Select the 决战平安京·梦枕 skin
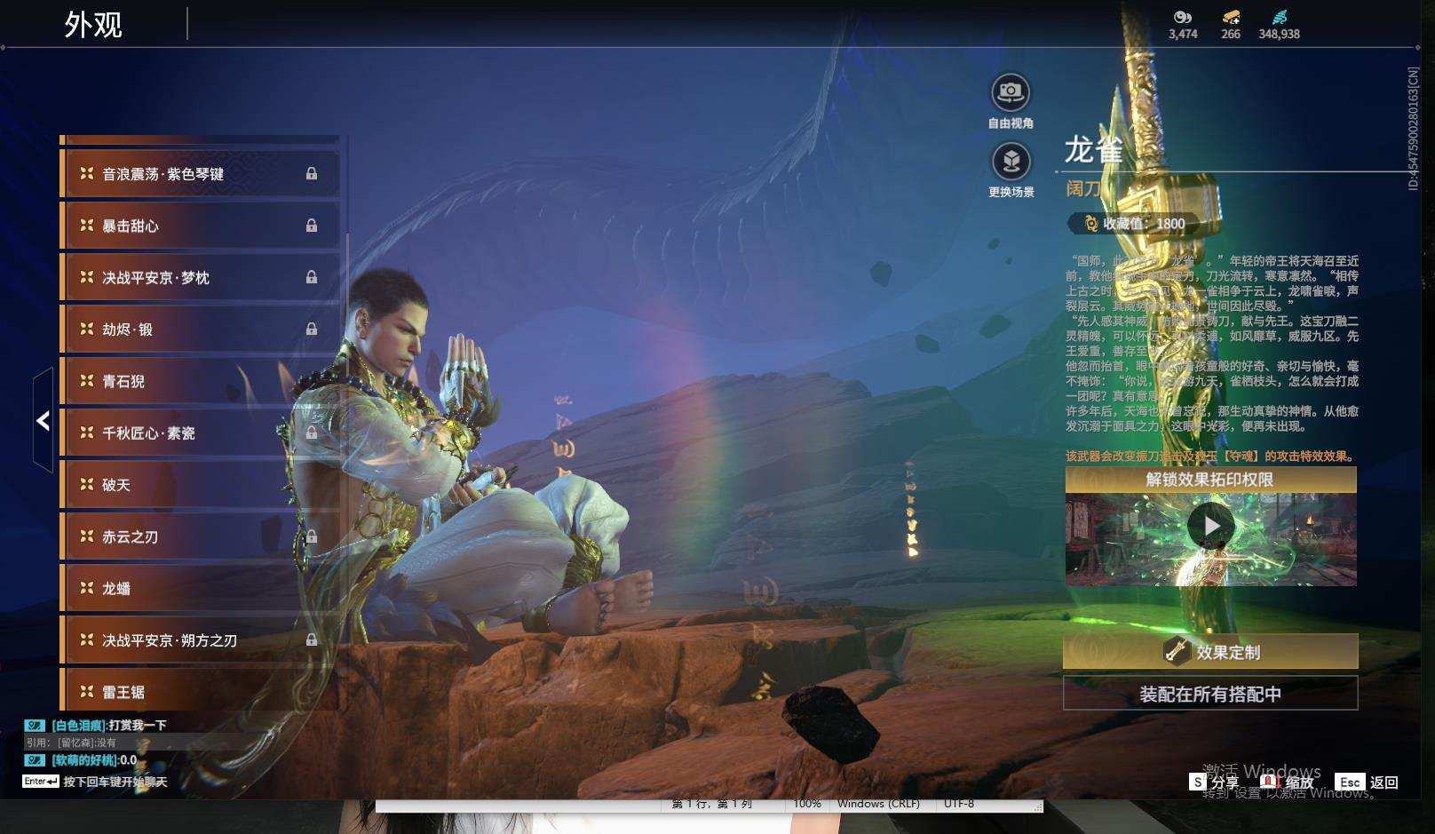The image size is (1435, 834). (x=200, y=277)
